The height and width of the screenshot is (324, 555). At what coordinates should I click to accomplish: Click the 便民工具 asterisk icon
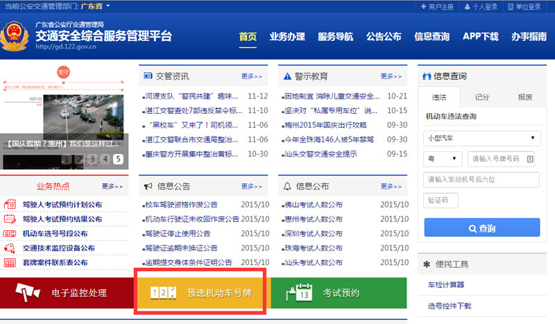click(x=427, y=264)
